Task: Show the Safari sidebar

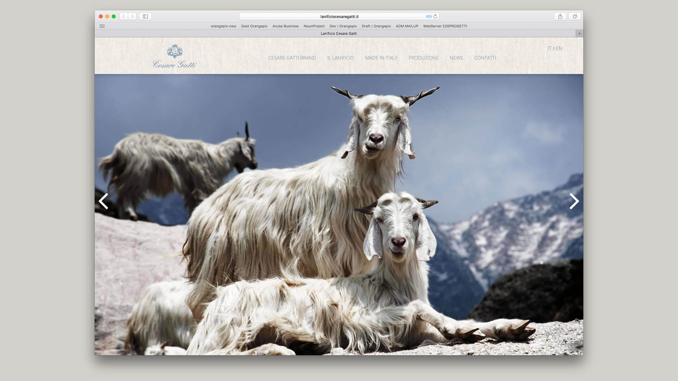Action: 145,16
